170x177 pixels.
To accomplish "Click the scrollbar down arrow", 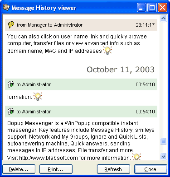I will [163, 156].
